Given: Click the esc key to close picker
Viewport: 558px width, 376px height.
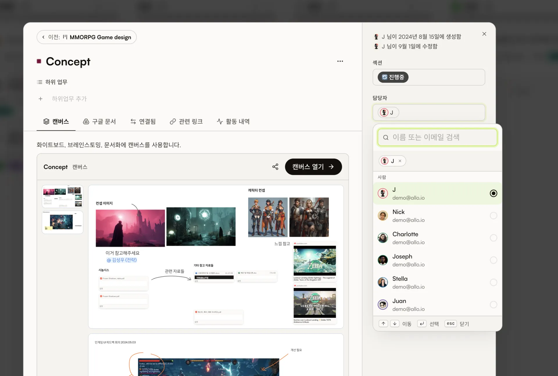Looking at the screenshot, I should click(x=451, y=324).
